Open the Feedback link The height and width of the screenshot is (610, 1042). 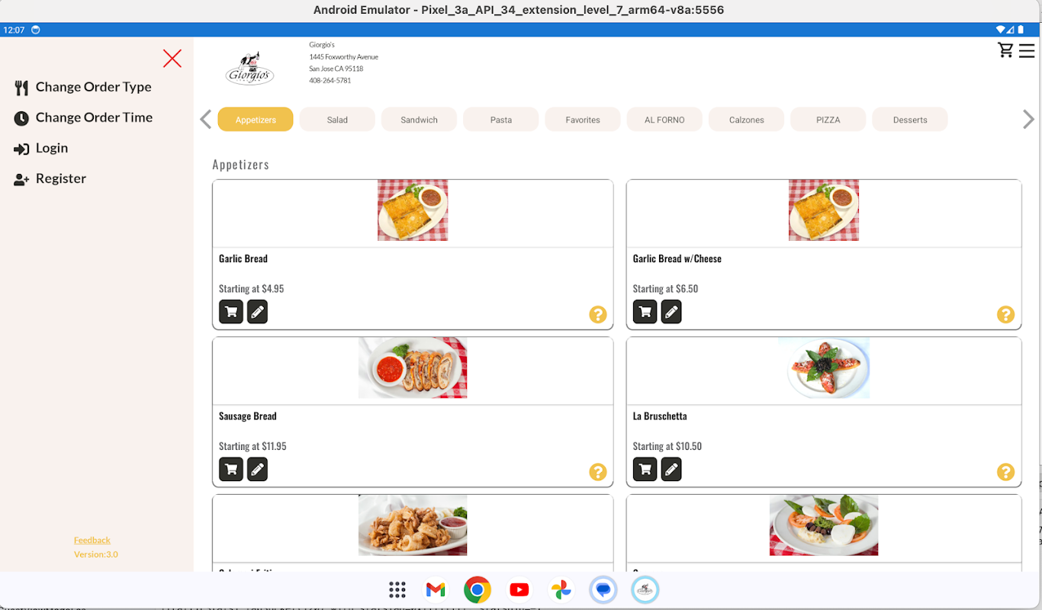(92, 540)
